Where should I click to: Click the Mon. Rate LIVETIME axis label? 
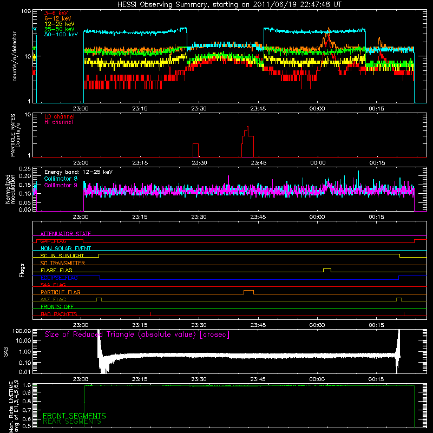[x=14, y=406]
